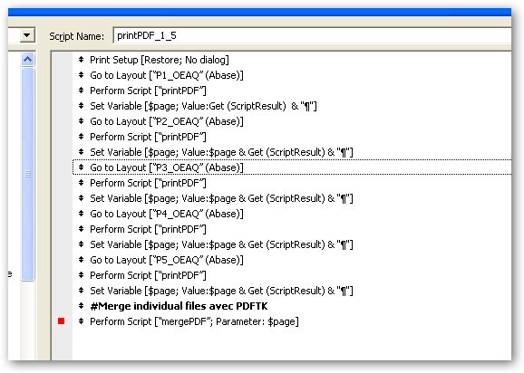Viewport: 524px width, 373px height.
Task: Open the dropdown arrow left of Script Name
Action: (x=27, y=35)
